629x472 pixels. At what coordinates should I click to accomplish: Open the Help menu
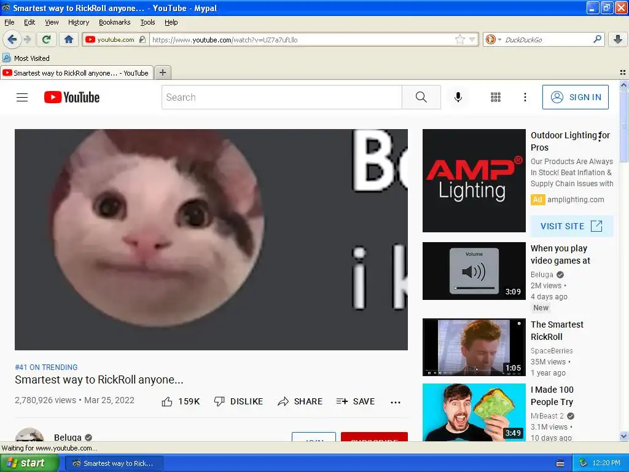(171, 22)
